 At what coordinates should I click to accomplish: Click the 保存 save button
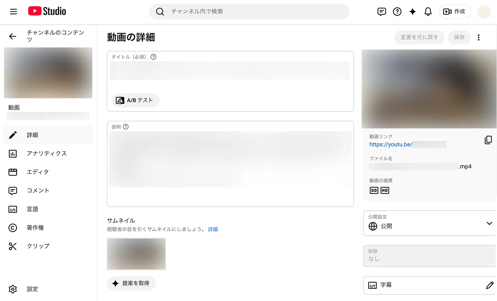459,37
